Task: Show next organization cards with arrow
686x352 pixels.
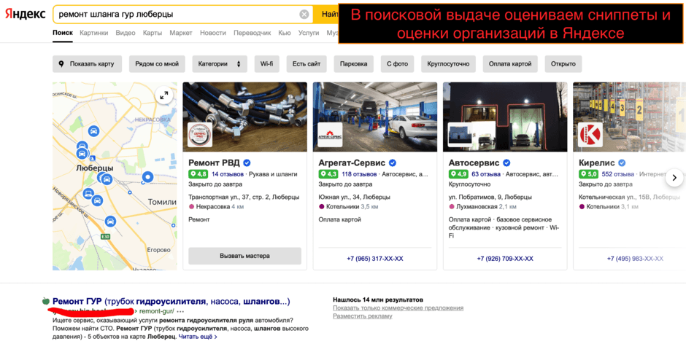Action: pos(674,178)
